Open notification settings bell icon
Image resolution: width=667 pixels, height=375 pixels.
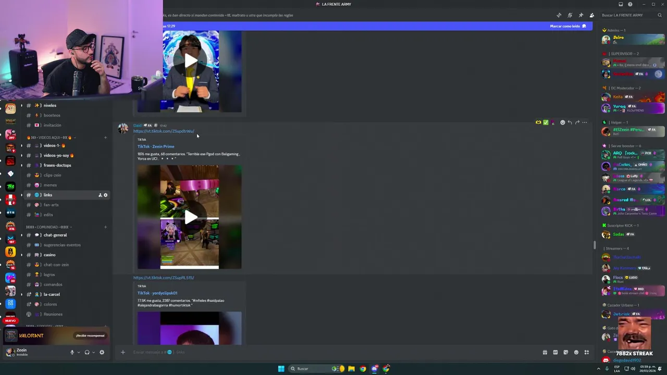(x=570, y=15)
